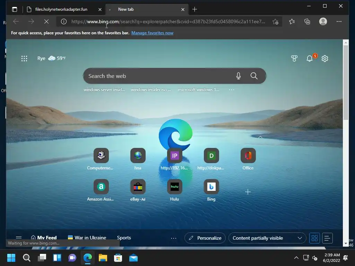355x266 pixels.
Task: Select 'windows insider iso ...' suggestion
Action: point(151,90)
